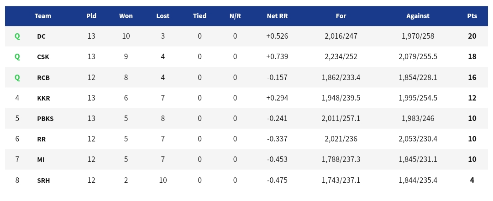Select the Lost column header
The width and height of the screenshot is (493, 201).
163,16
